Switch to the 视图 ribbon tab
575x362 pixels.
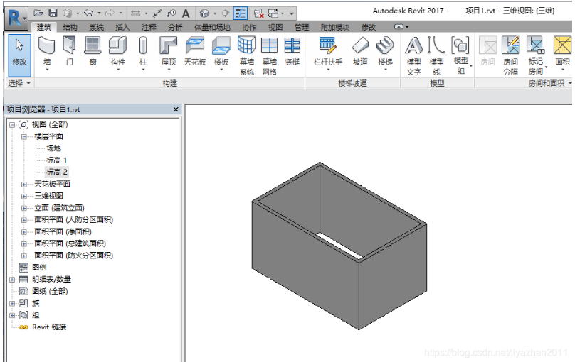point(275,27)
